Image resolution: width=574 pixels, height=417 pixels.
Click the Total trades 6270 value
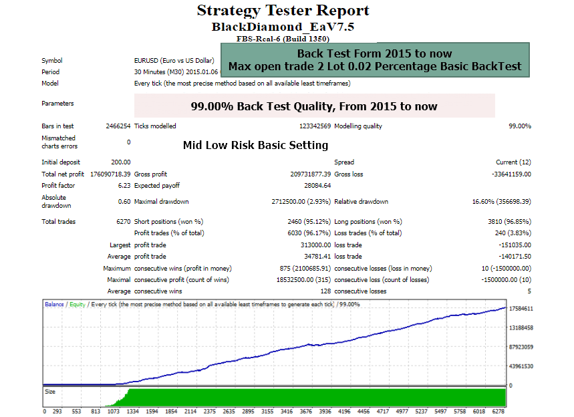click(124, 222)
